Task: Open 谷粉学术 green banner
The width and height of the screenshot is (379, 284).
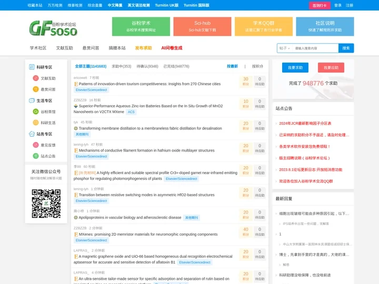Action: click(x=141, y=26)
